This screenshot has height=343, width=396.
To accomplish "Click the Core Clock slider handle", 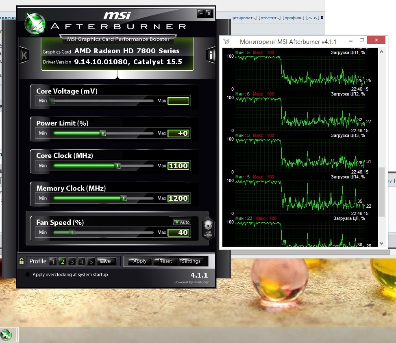I will point(117,166).
